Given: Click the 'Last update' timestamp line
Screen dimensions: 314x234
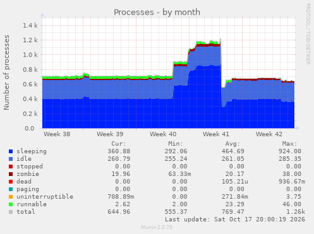Looking at the screenshot, I should point(235,219).
